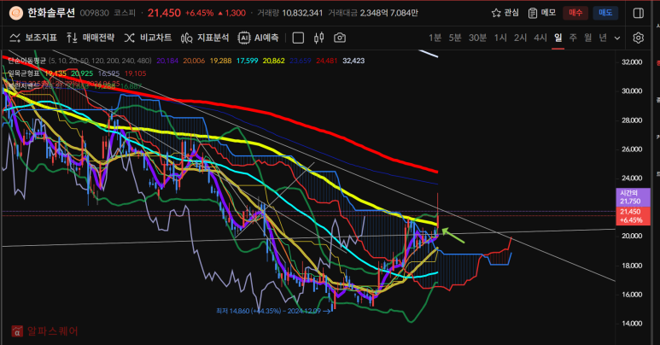Click current price 21,450 in header

coord(164,13)
